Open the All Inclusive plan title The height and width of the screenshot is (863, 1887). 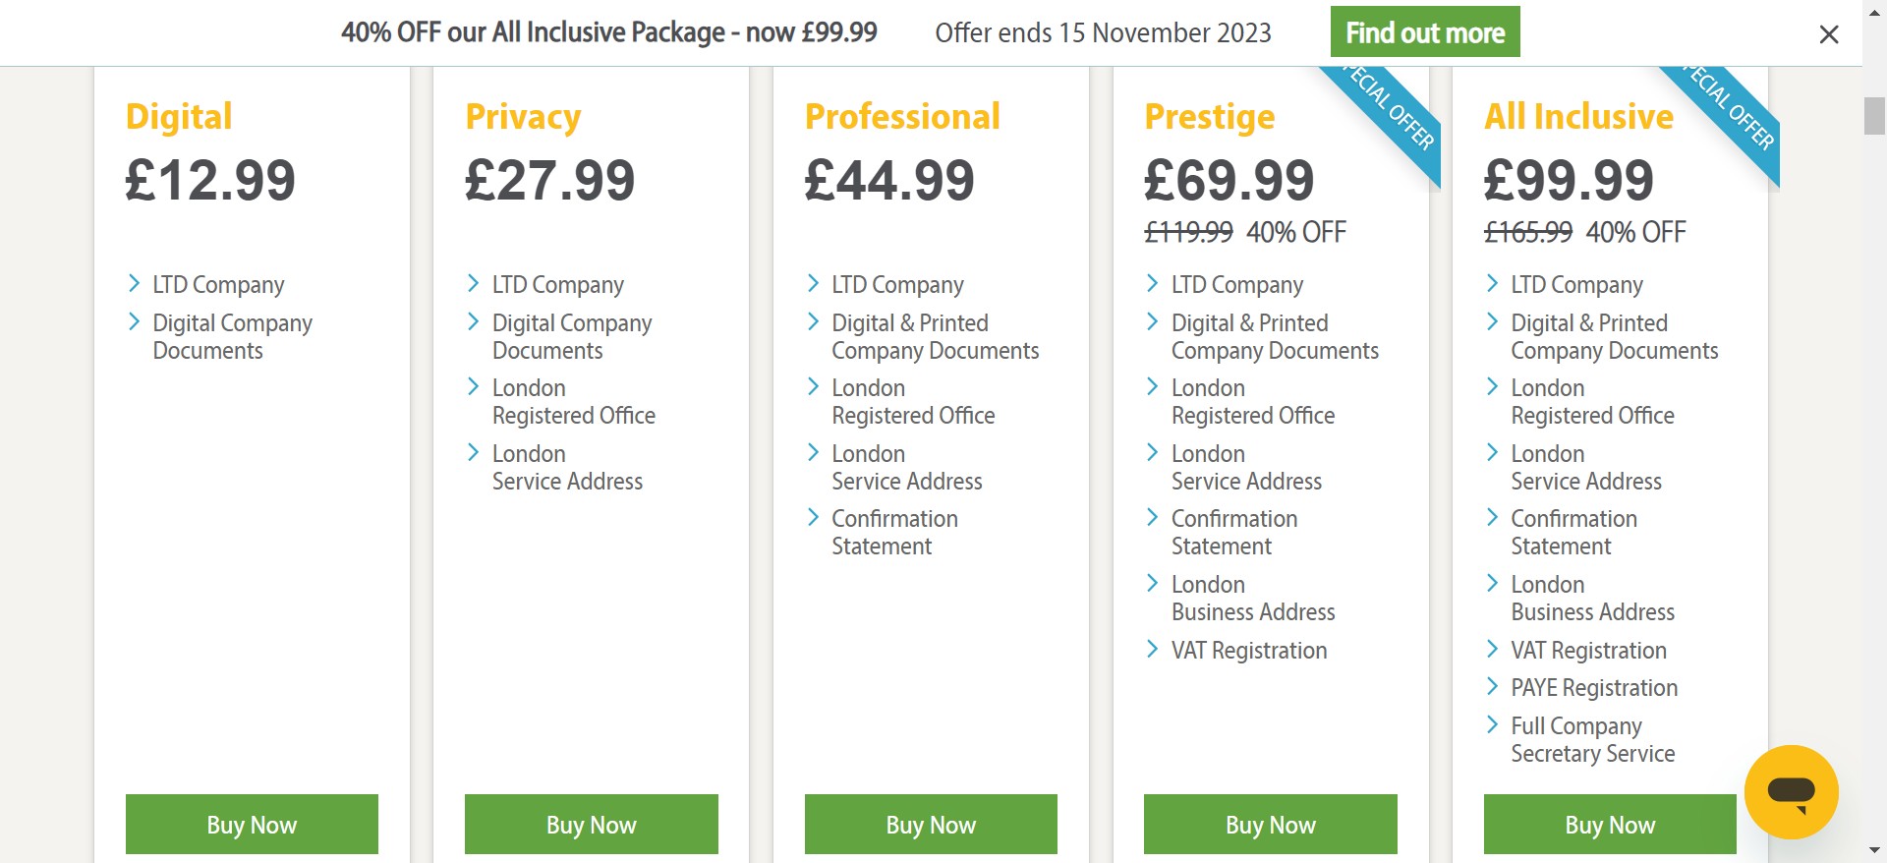tap(1578, 117)
